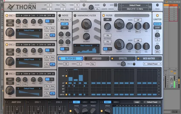
Task: Enable the Noise section power button
Action: (x=60, y=15)
